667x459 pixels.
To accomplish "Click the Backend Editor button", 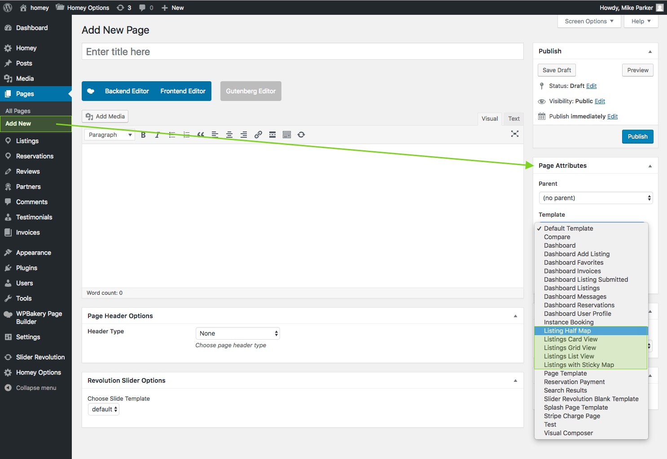I will (127, 91).
